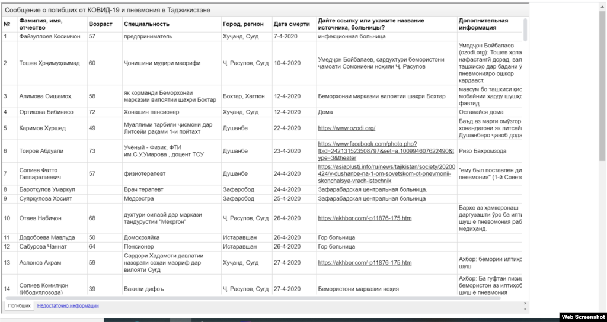
Task: Open the ozodi.org link
Action: click(346, 128)
